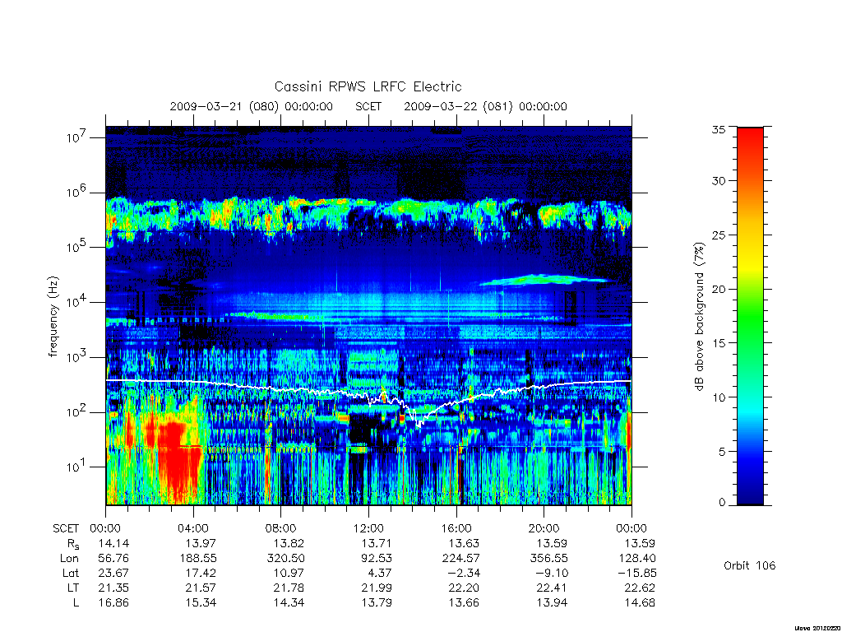The height and width of the screenshot is (632, 842).
Task: Click the '16:00' time tick label
Action: 456,528
